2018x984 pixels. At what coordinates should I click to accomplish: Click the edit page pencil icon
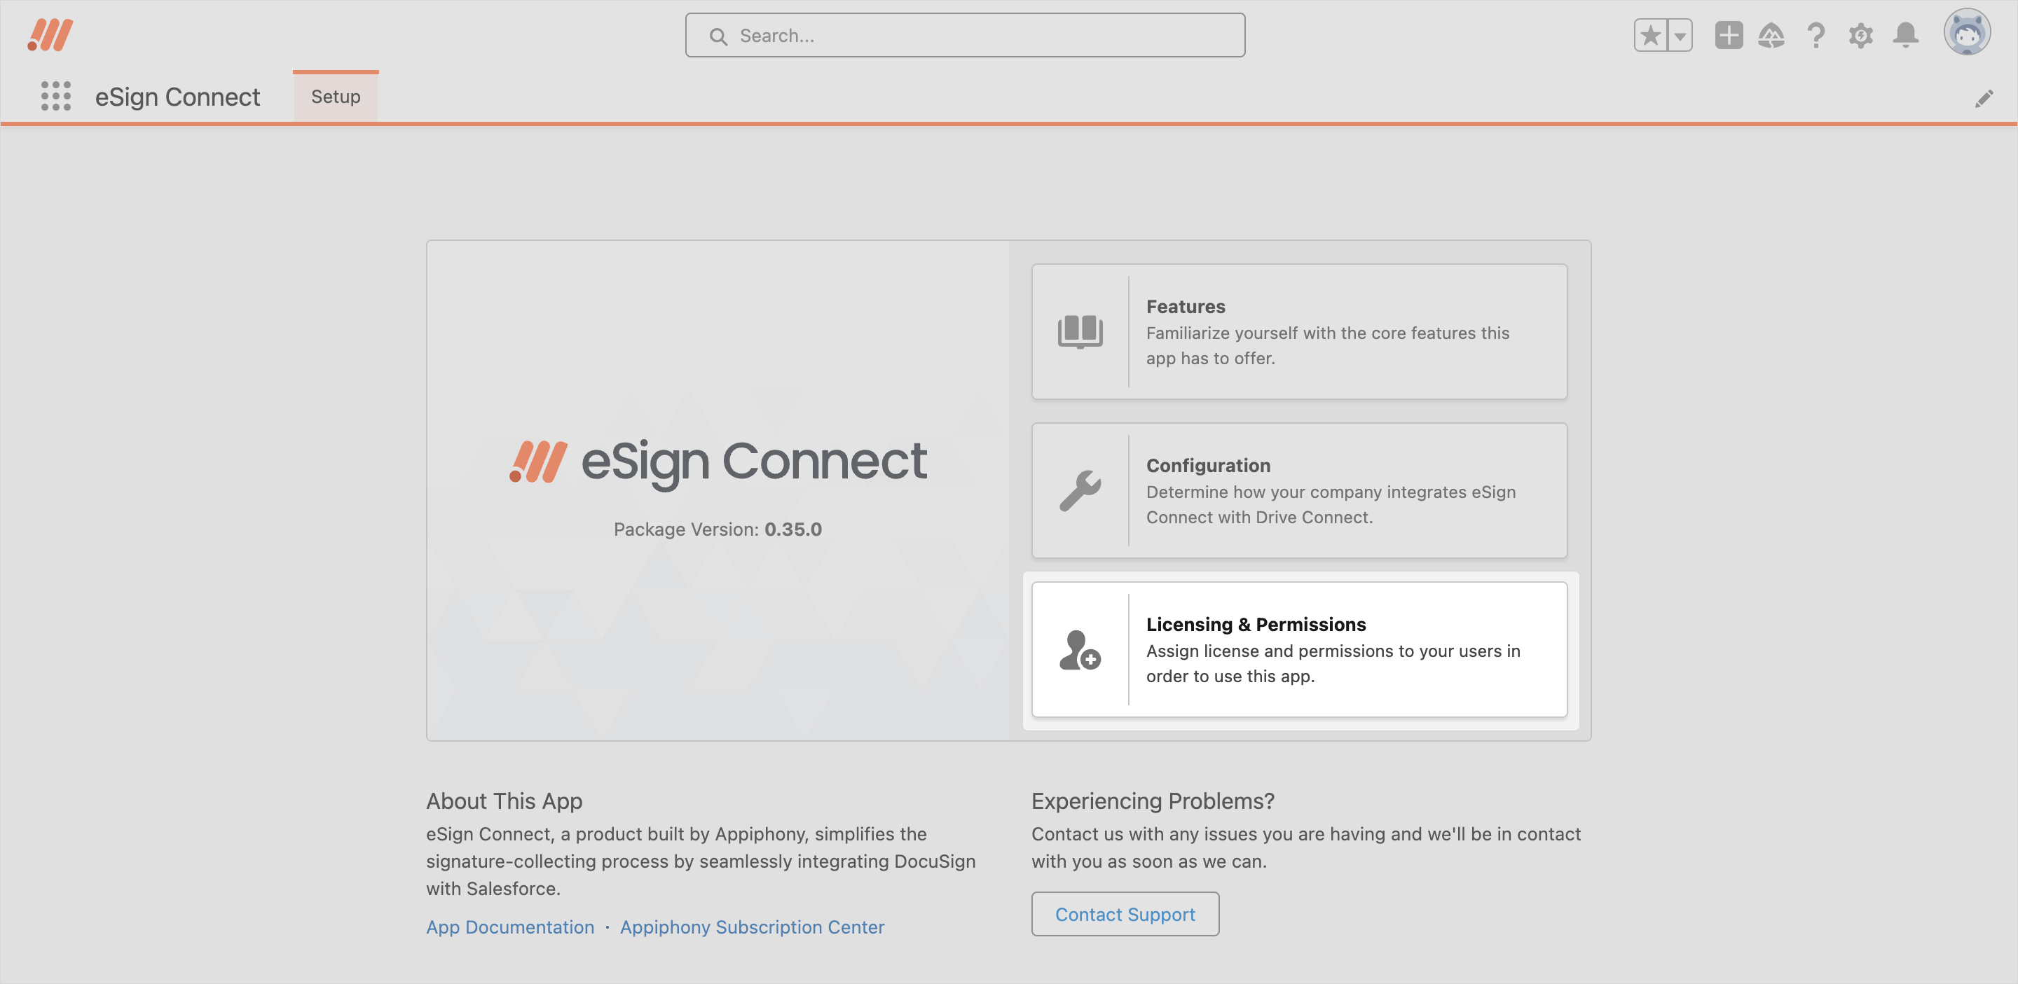point(1984,99)
